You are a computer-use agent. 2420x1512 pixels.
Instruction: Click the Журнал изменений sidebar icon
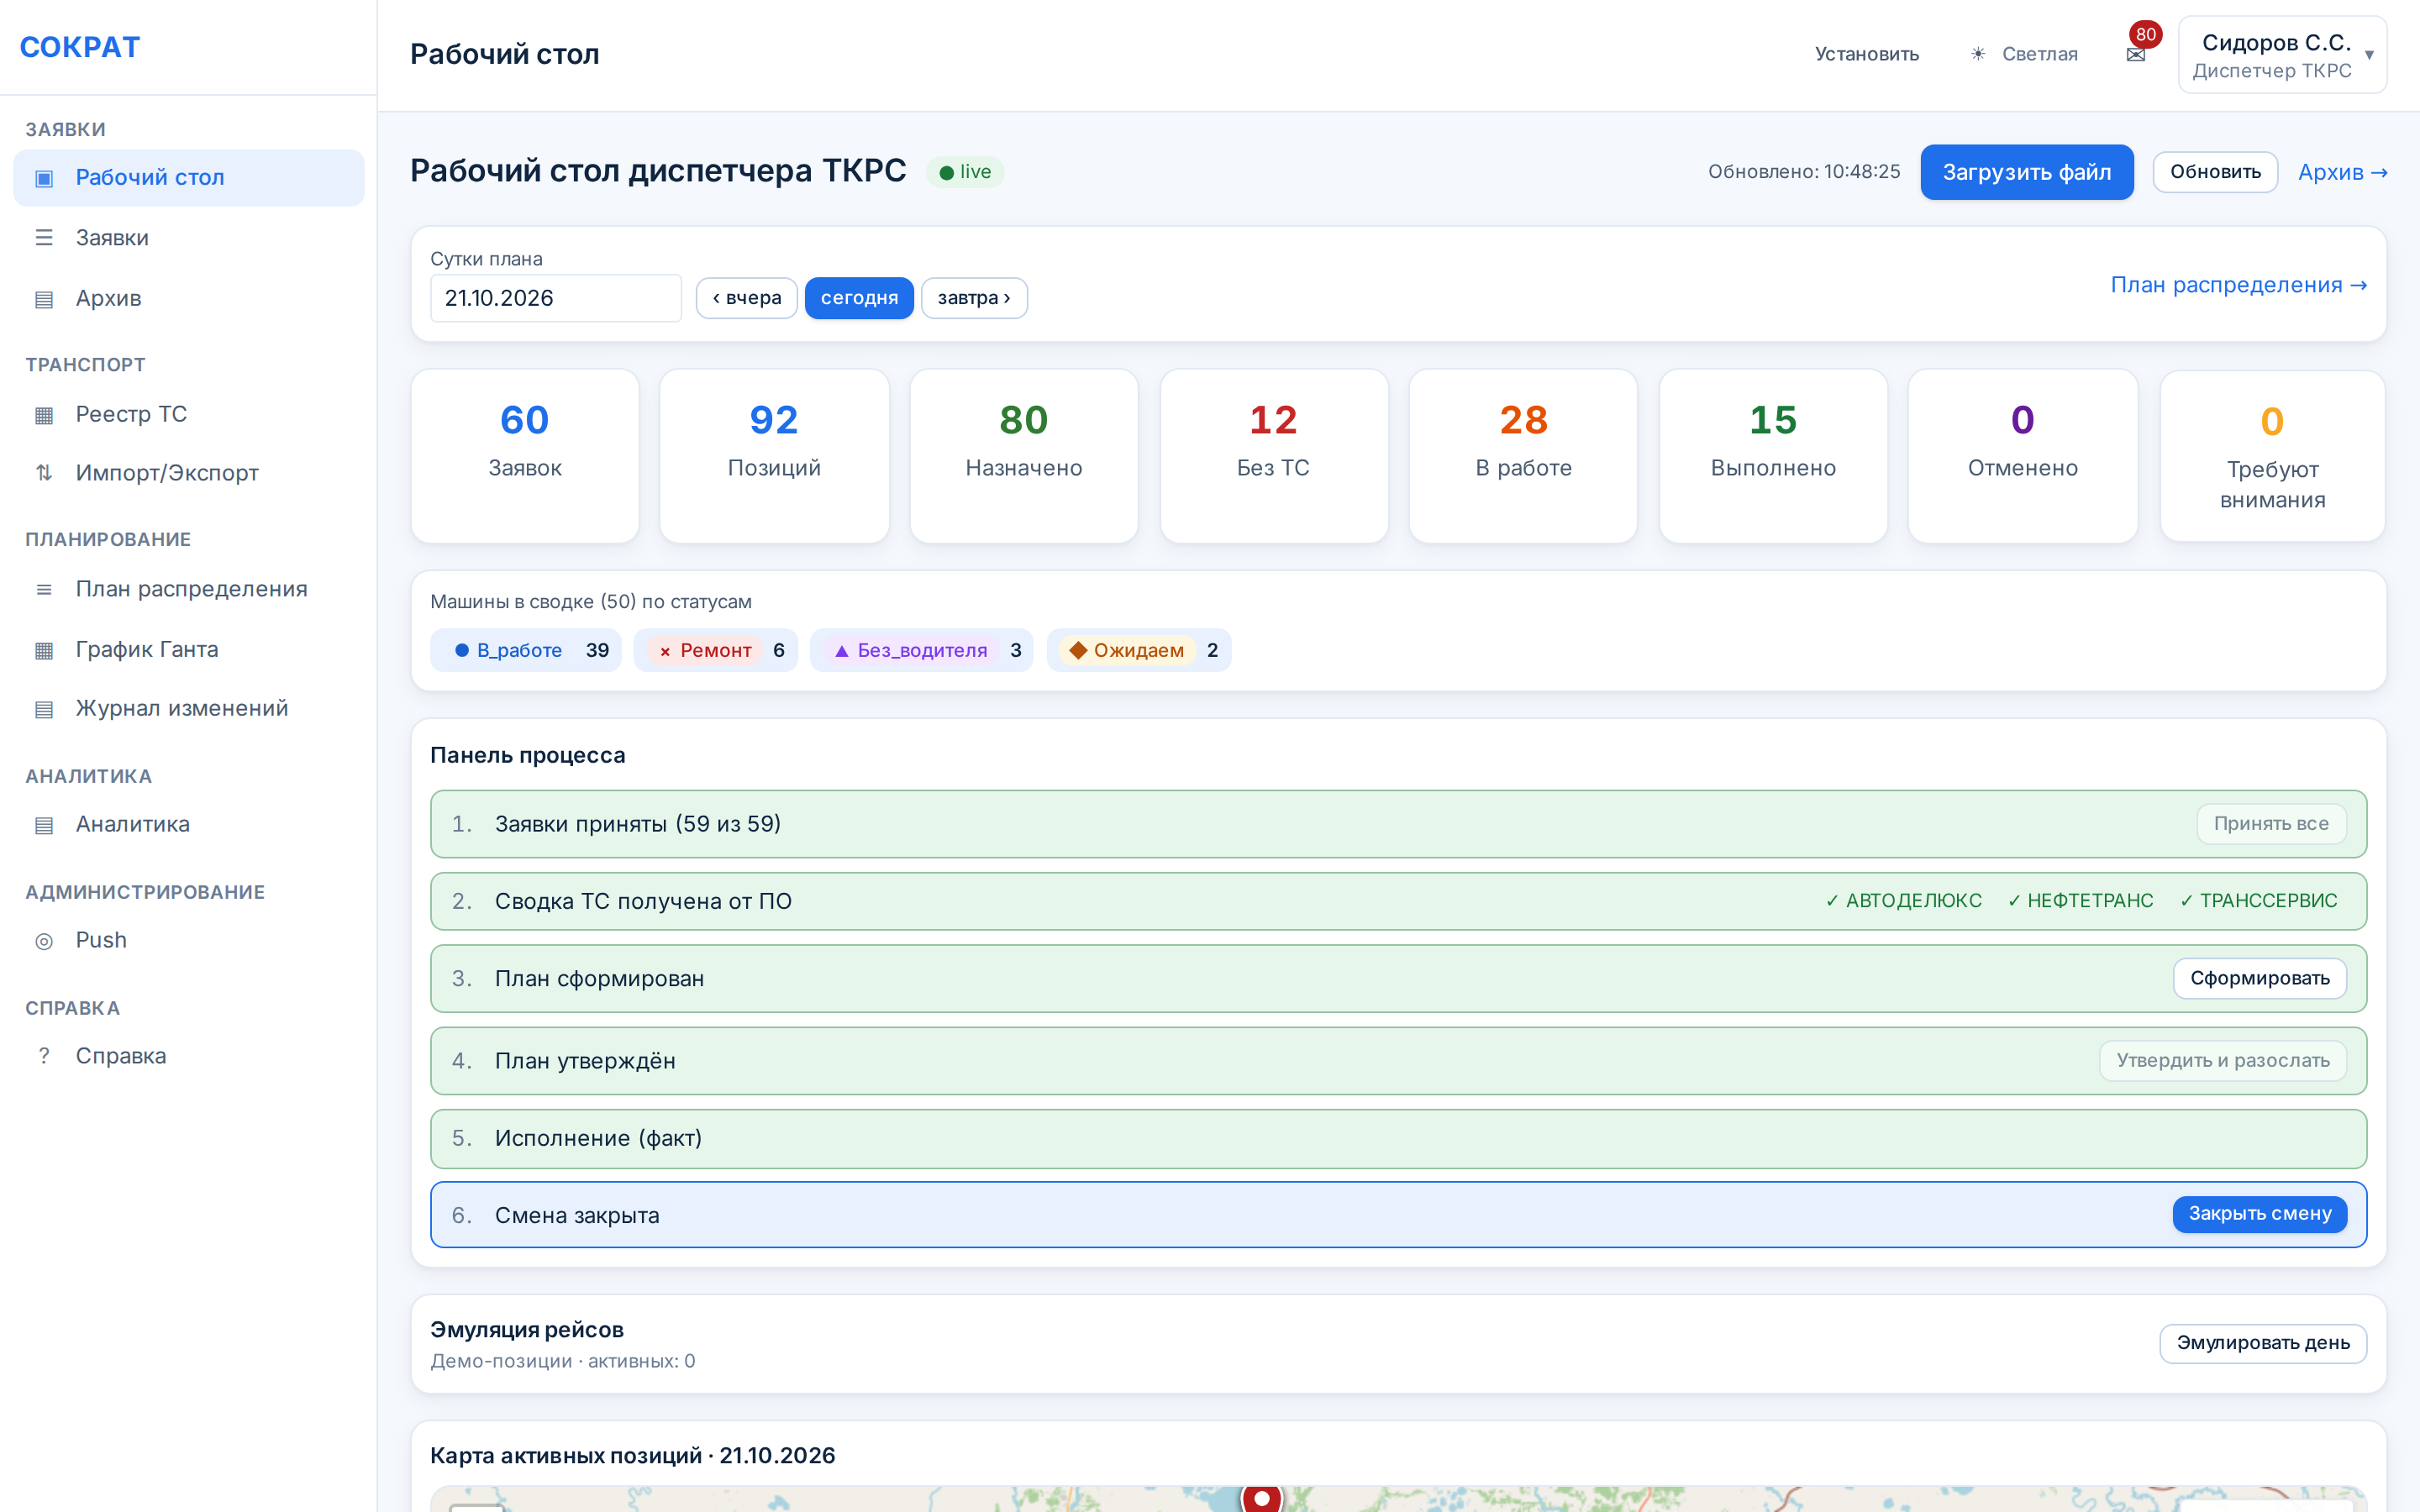pyautogui.click(x=44, y=709)
